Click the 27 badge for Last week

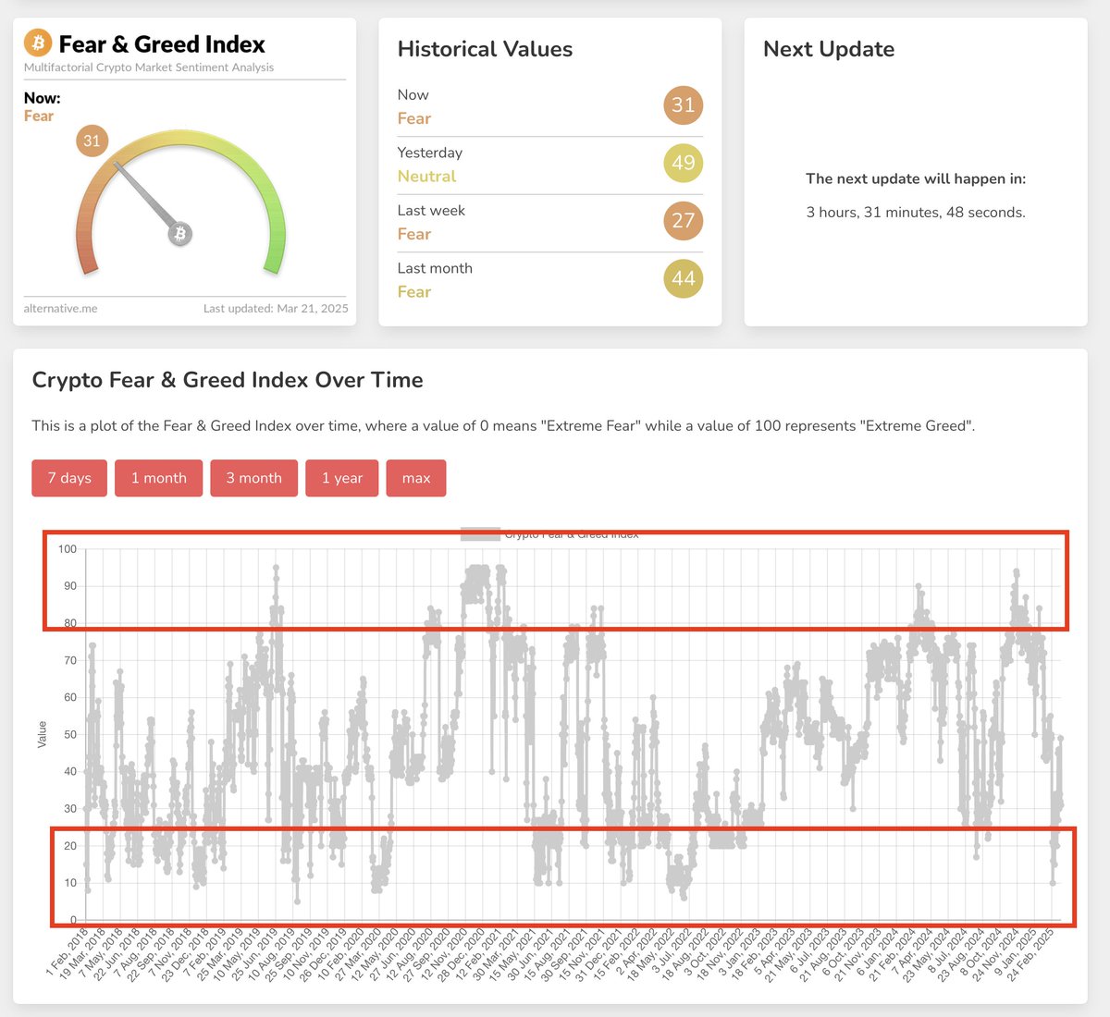point(684,220)
